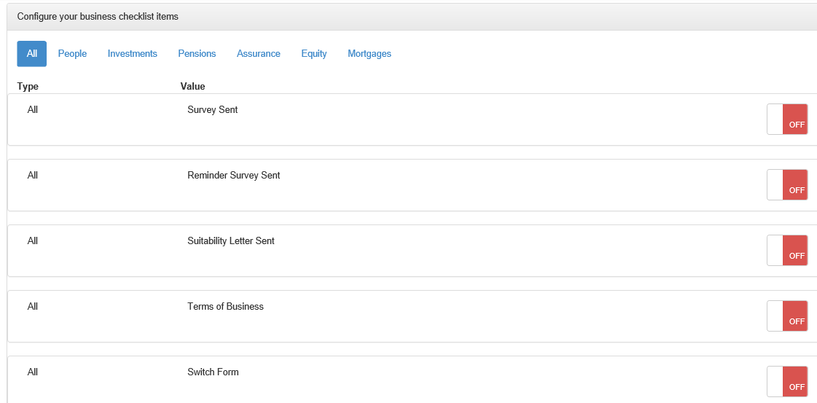Show the Pensions checklist items
The height and width of the screenshot is (403, 817).
pos(197,54)
